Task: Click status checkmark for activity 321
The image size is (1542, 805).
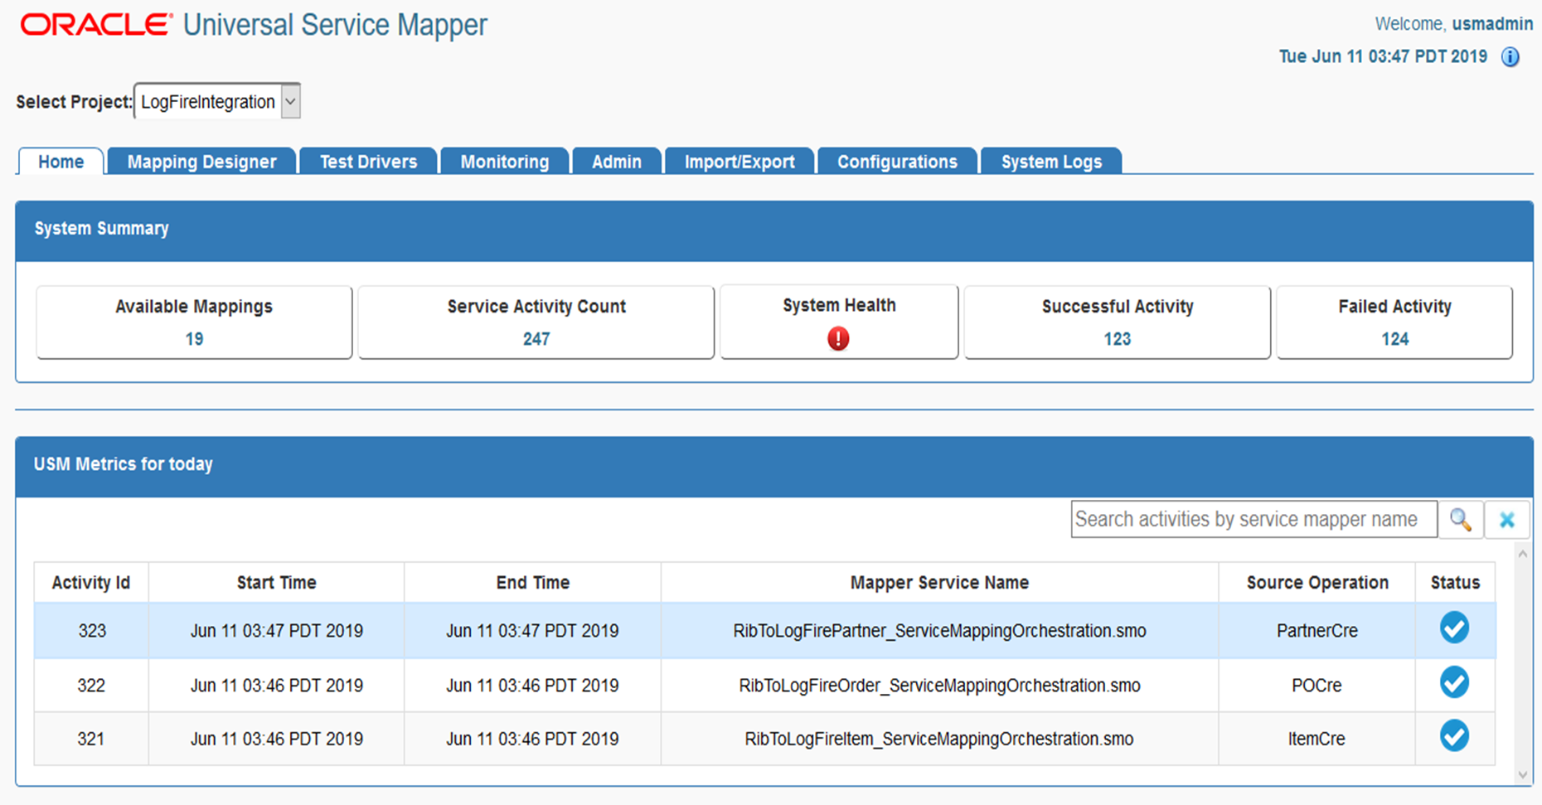Action: pos(1454,736)
